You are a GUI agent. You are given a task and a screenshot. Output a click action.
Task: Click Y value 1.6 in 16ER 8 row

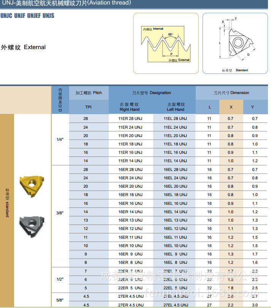coord(255,263)
